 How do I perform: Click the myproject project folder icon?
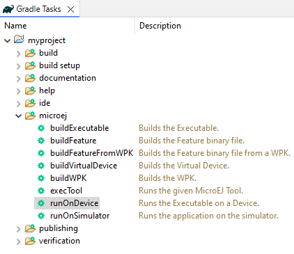click(x=19, y=39)
